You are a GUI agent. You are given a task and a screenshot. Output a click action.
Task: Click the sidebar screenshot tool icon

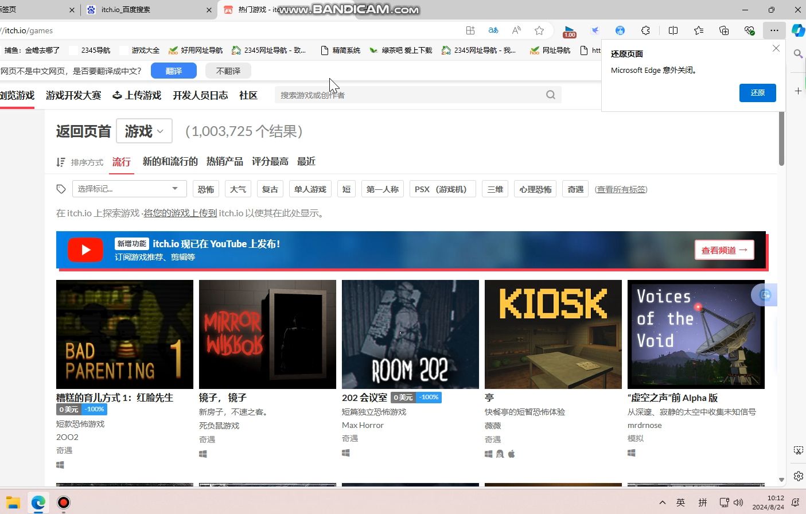pos(798,450)
